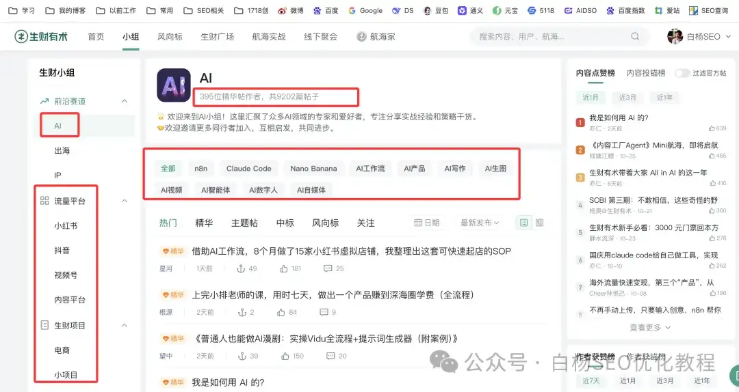Open the 航海实战 nav item
739x392 pixels.
(269, 36)
